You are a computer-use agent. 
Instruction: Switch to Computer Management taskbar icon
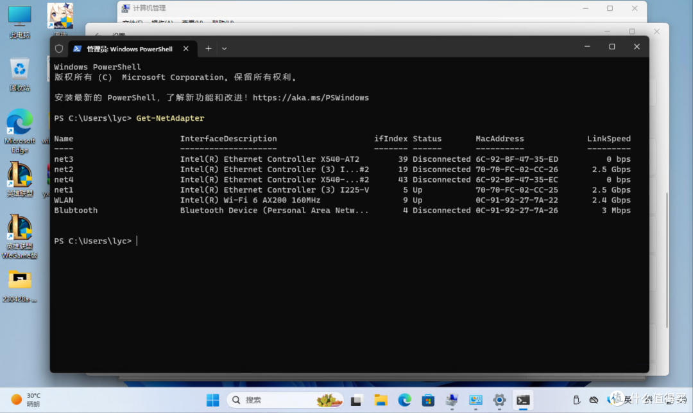click(x=452, y=400)
